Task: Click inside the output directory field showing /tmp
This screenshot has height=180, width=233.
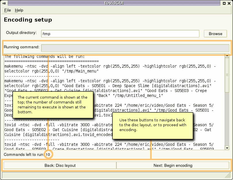Action: (x=120, y=34)
